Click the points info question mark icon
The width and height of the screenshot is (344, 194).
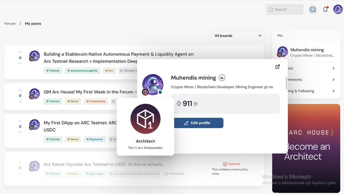coord(195,104)
